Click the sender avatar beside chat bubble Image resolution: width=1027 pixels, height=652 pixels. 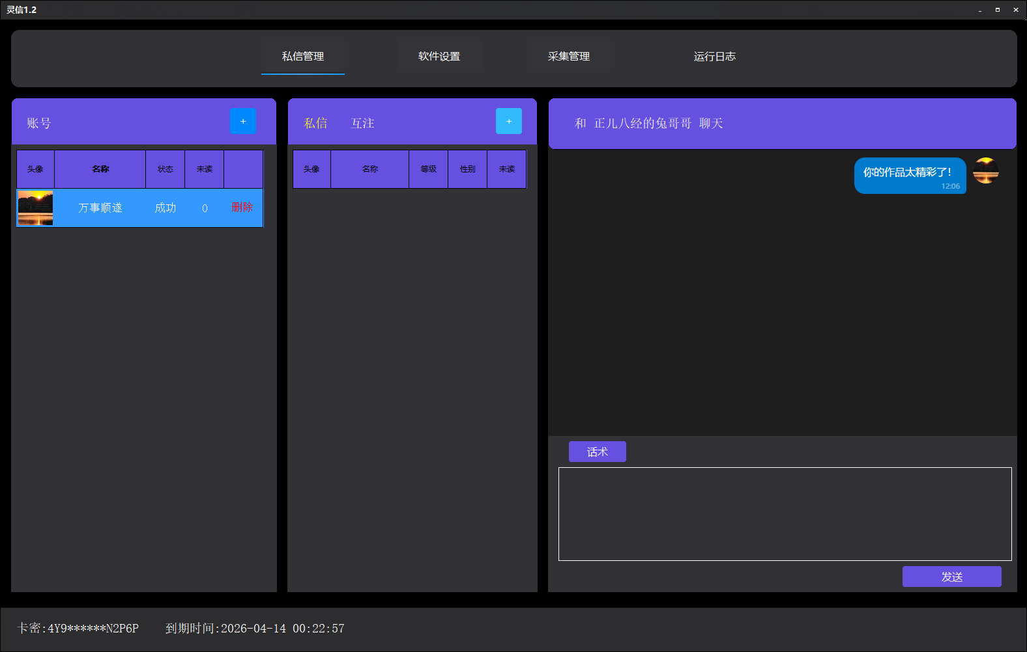pos(985,170)
